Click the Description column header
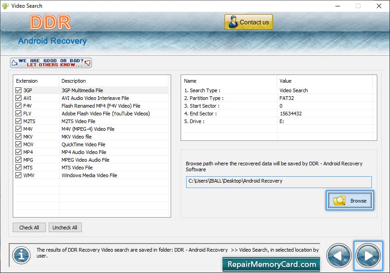The height and width of the screenshot is (273, 390). 114,81
